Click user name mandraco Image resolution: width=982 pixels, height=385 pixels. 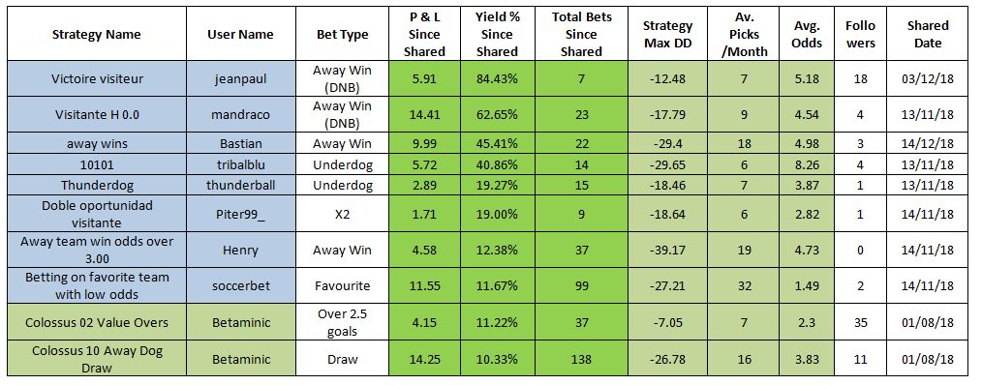tap(240, 114)
